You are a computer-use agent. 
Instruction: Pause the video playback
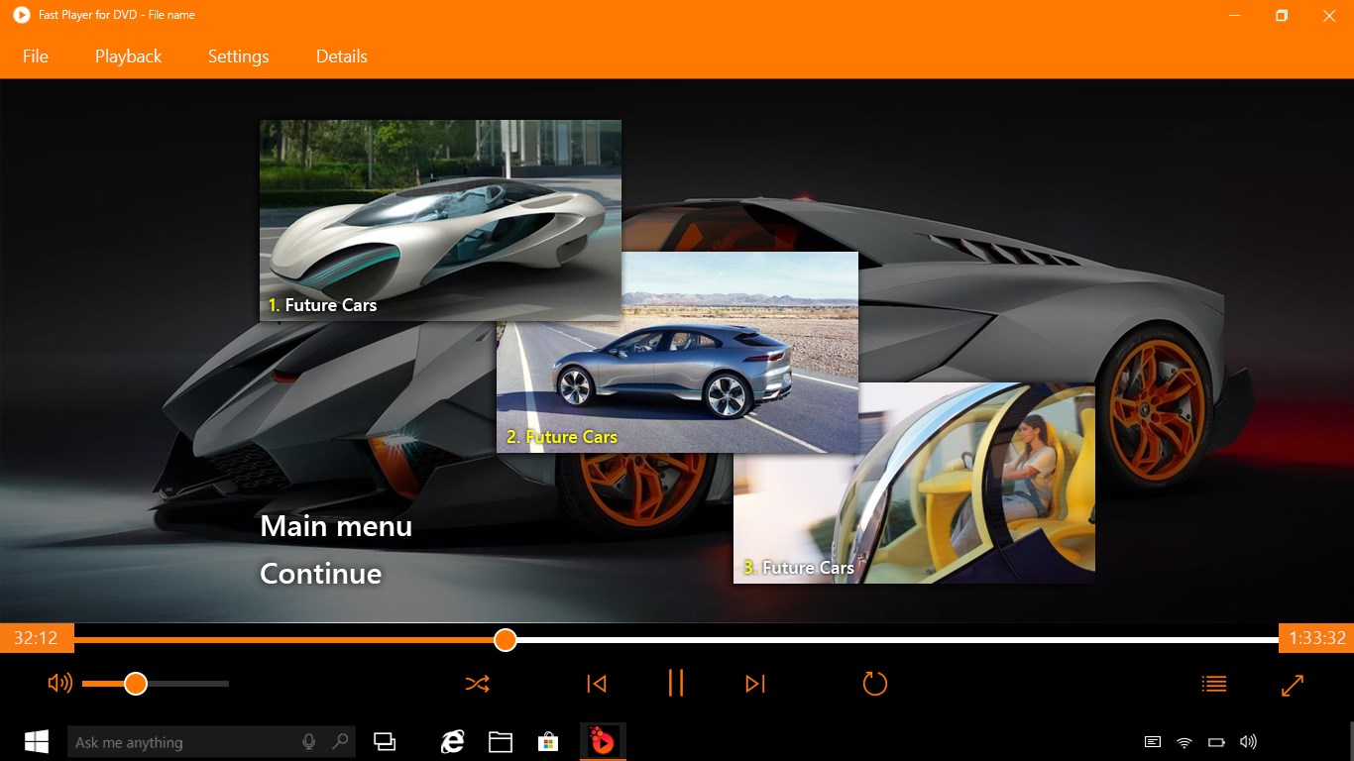(676, 683)
